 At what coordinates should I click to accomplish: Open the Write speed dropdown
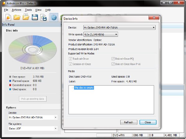(x=101, y=34)
